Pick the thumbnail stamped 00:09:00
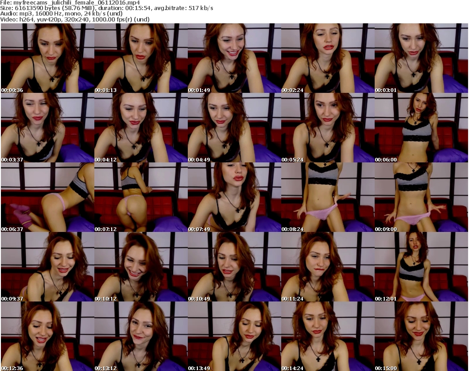This screenshot has height=371, width=469. coord(421,198)
